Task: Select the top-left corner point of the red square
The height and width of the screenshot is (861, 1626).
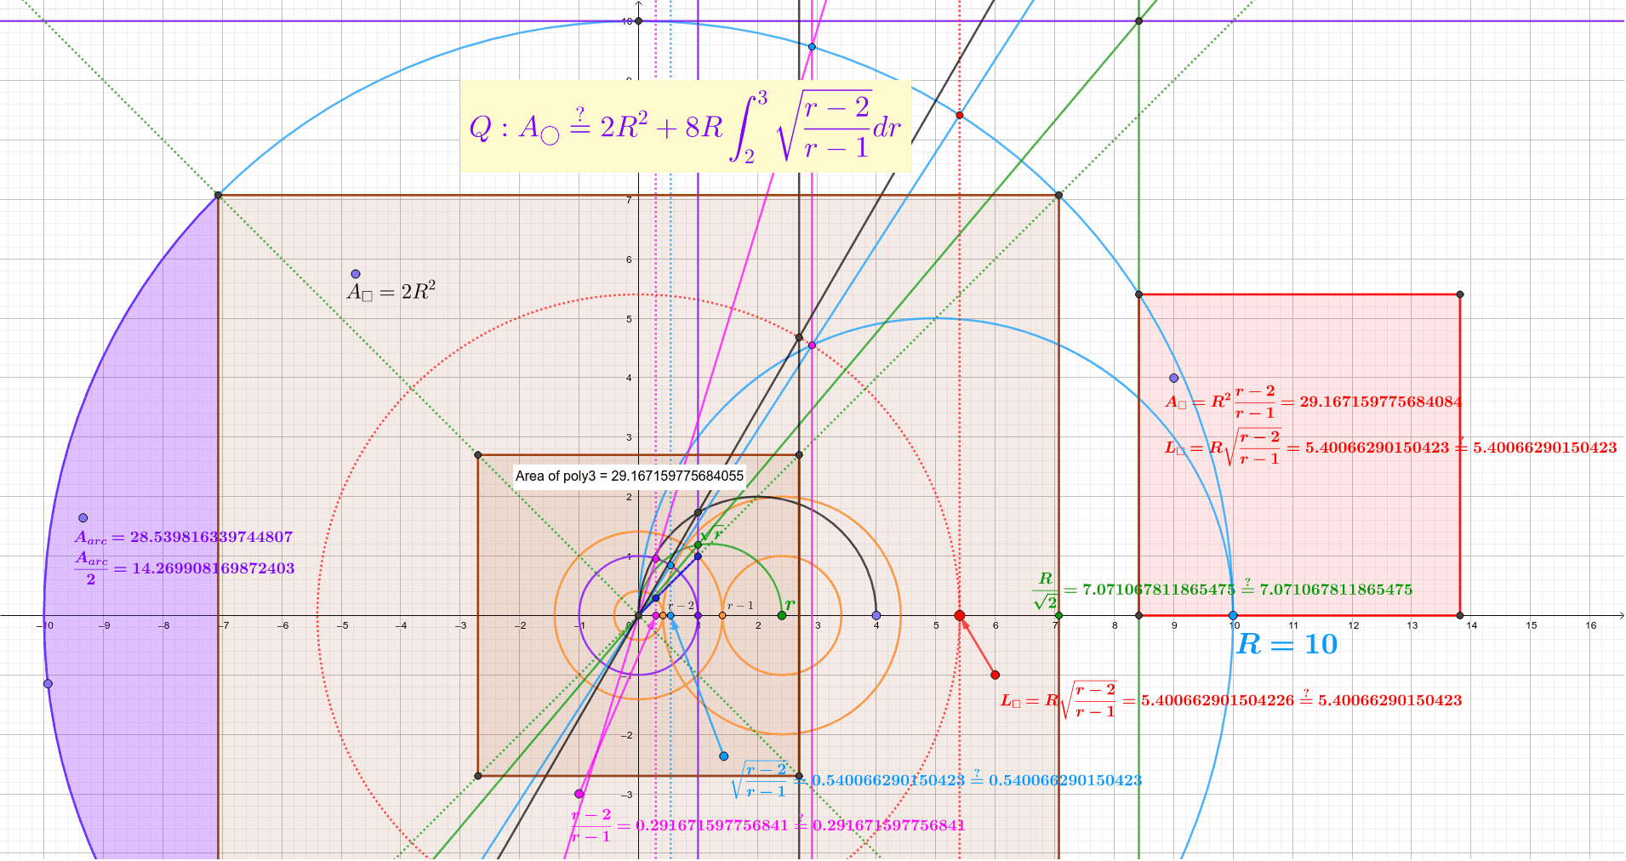Action: tap(1139, 294)
